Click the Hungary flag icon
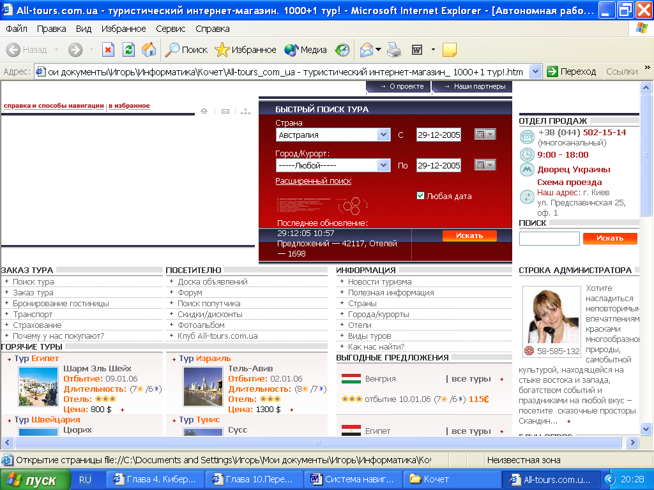Screen dimensions: 654x490 point(351,379)
